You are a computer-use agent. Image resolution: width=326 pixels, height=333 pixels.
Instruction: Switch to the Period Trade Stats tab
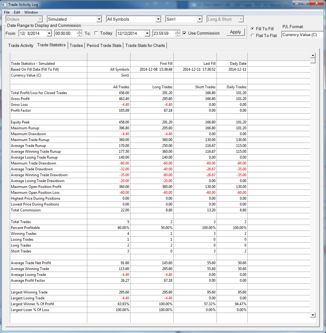click(104, 45)
